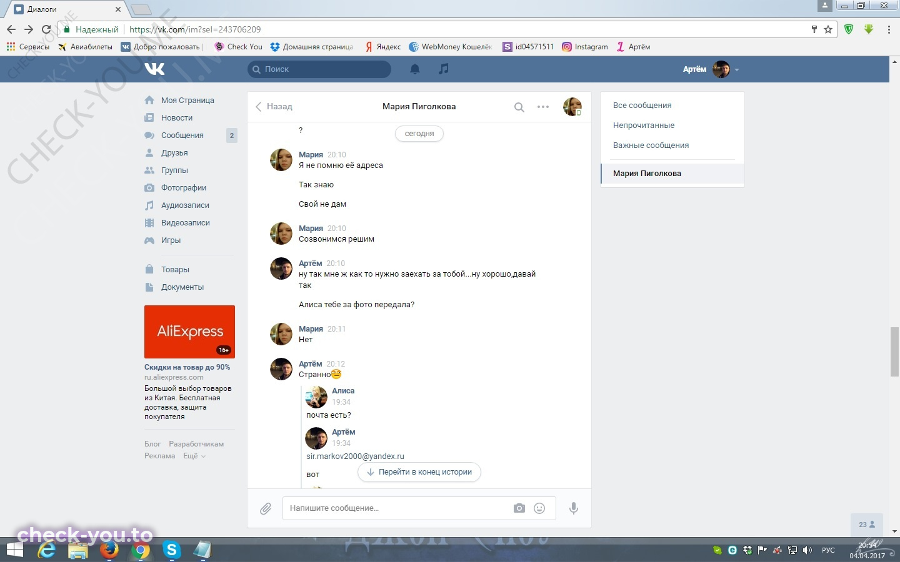900x562 pixels.
Task: Open Internet Explorer from the taskbar
Action: [x=47, y=550]
